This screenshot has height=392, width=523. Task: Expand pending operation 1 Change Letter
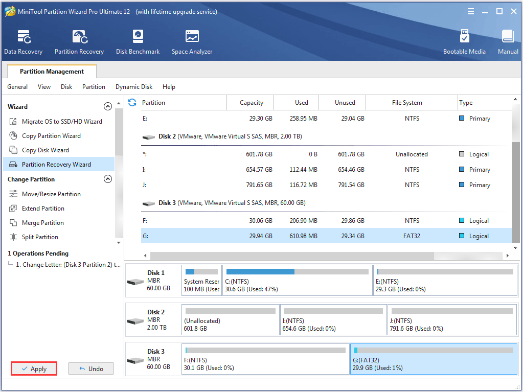[x=68, y=265]
